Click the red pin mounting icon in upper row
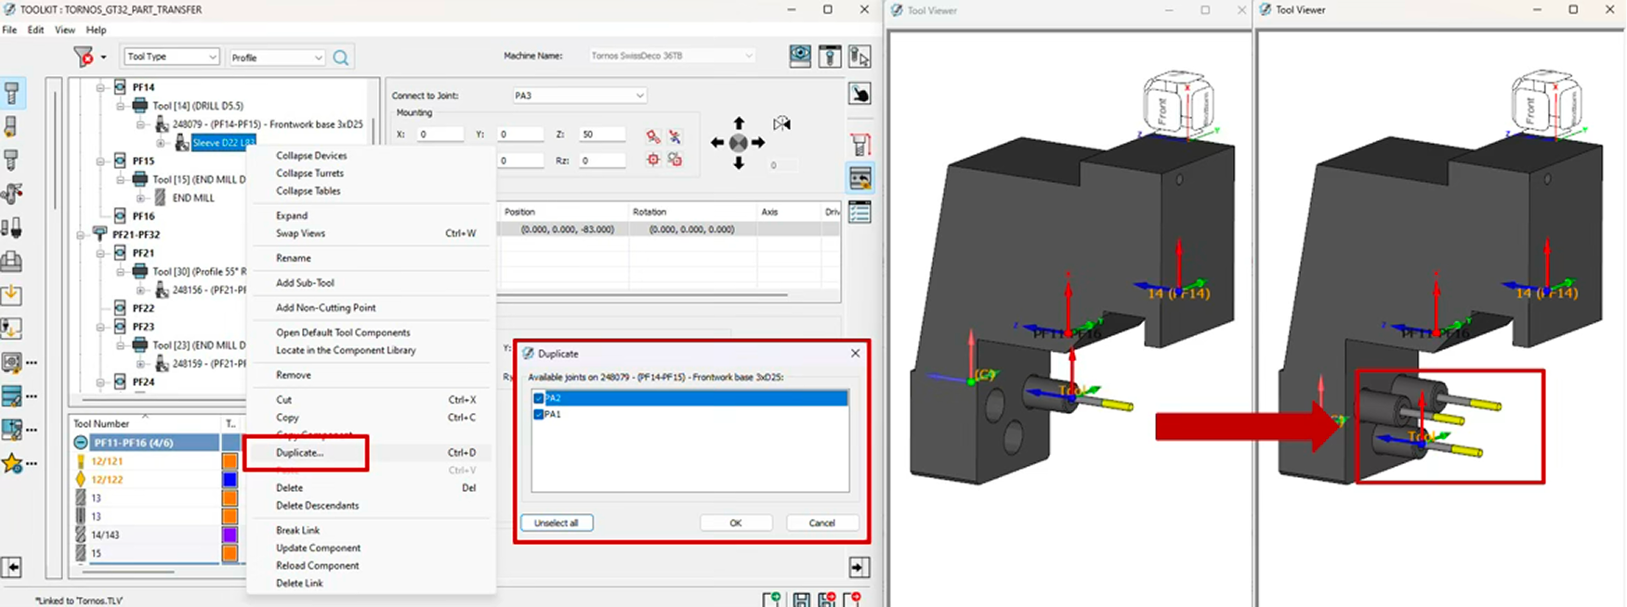The height and width of the screenshot is (607, 1627). point(653,136)
